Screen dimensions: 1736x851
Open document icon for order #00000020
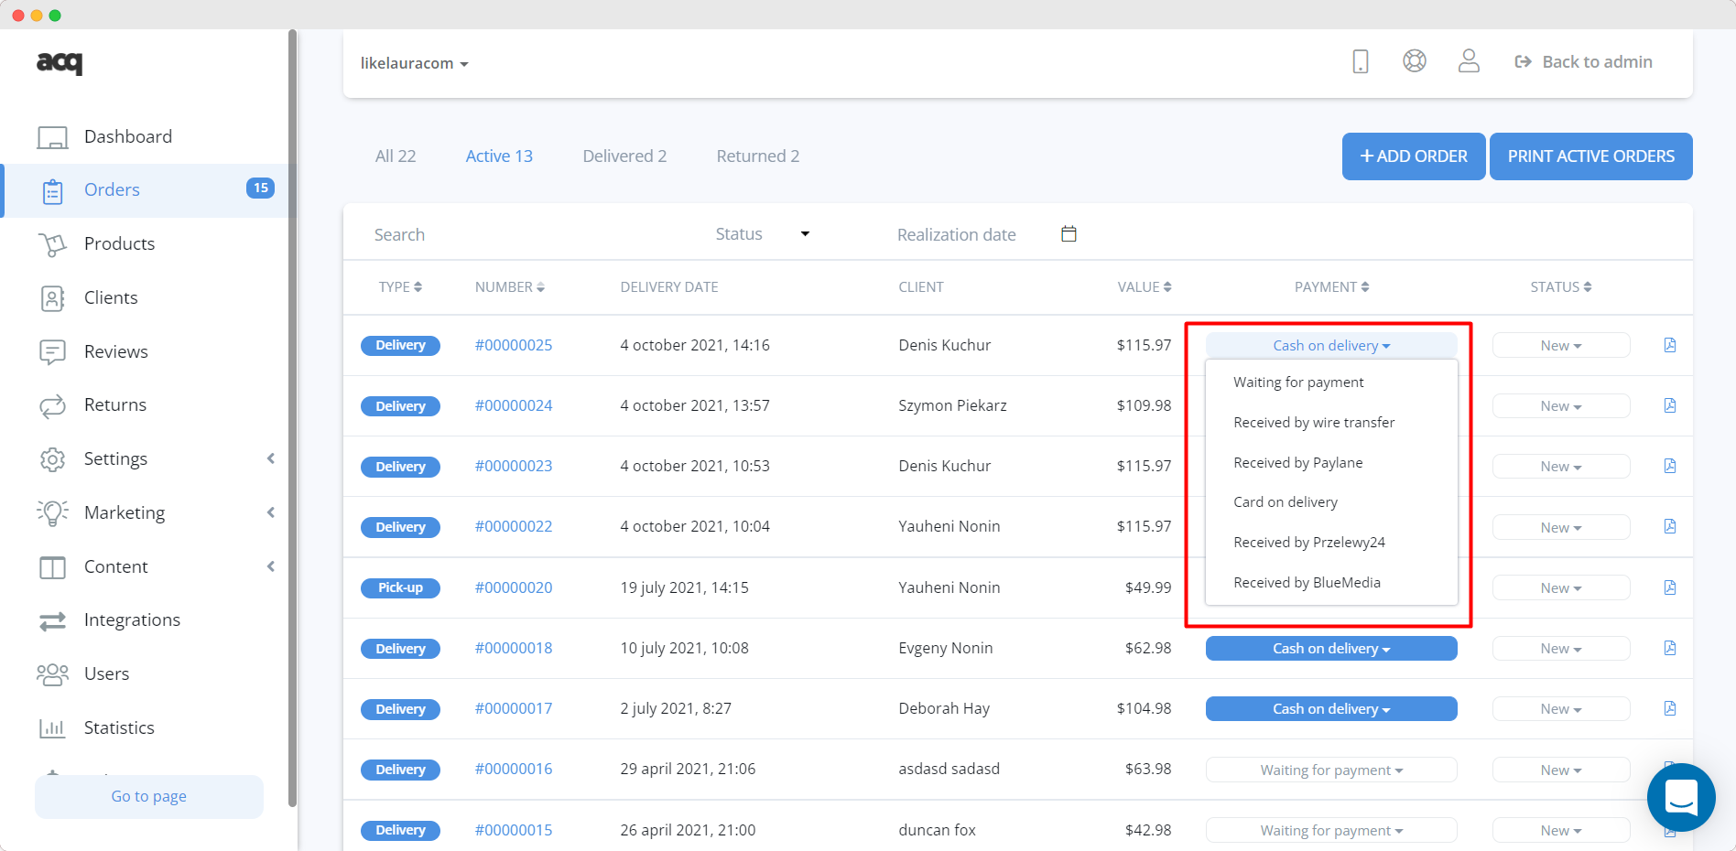1670,587
